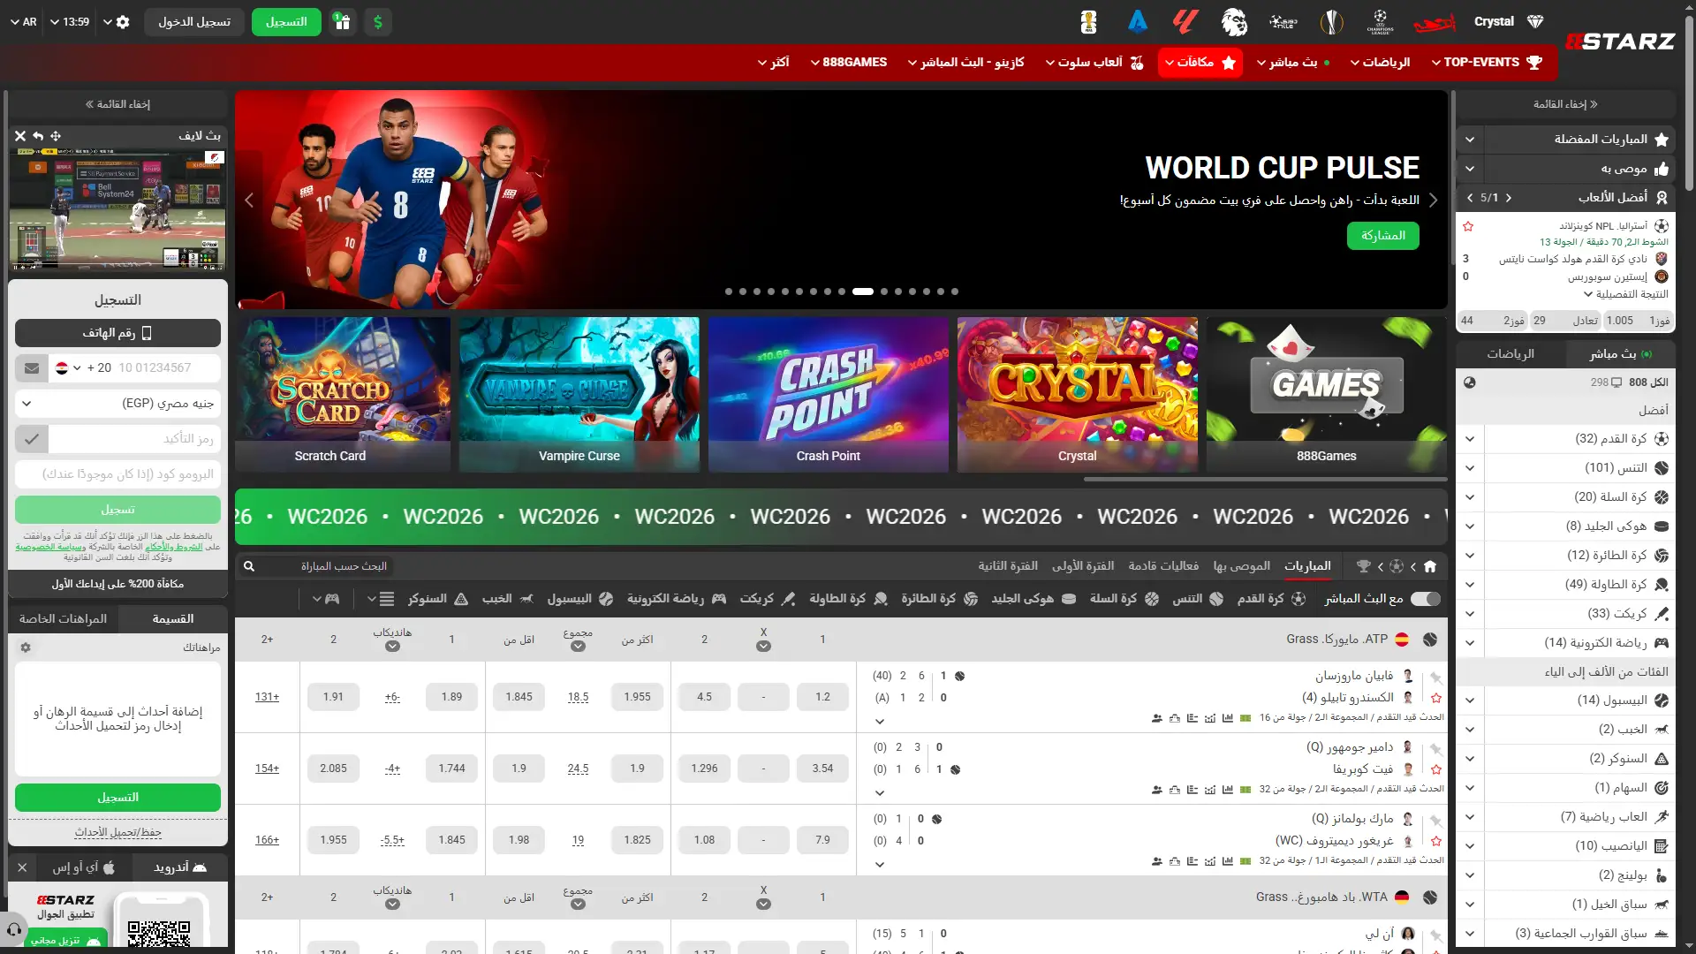Open the 13:59 time zone dropdown
This screenshot has height=954, width=1696.
tap(70, 22)
